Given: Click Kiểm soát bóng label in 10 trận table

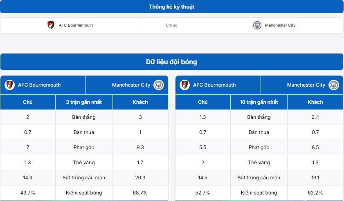Looking at the screenshot, I should click(x=259, y=193).
